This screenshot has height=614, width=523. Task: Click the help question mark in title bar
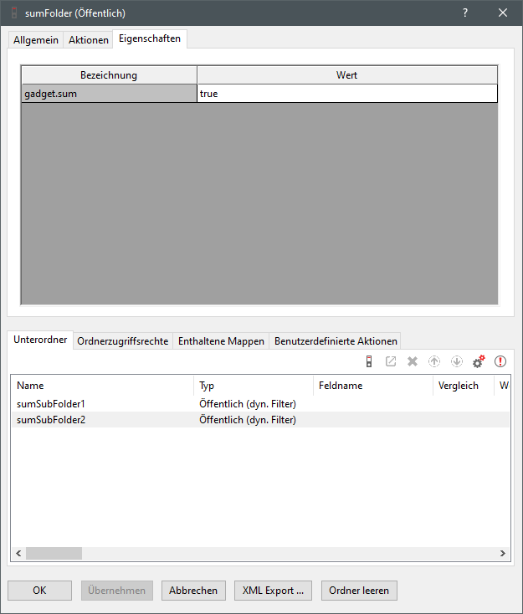click(465, 13)
